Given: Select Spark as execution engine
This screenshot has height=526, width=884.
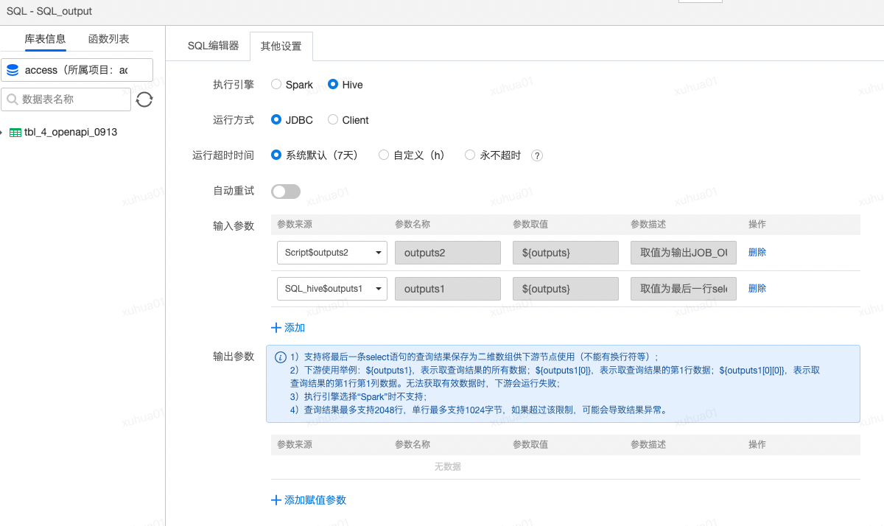Looking at the screenshot, I should (276, 84).
